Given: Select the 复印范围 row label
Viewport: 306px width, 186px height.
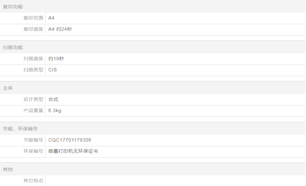Looking at the screenshot, I should point(33,18).
